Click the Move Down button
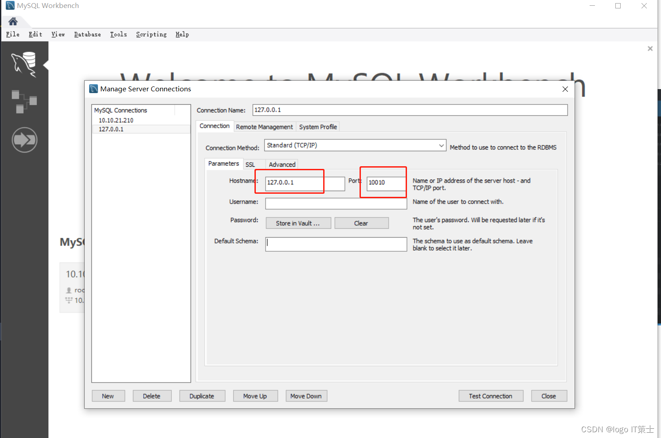The height and width of the screenshot is (438, 661). click(306, 396)
